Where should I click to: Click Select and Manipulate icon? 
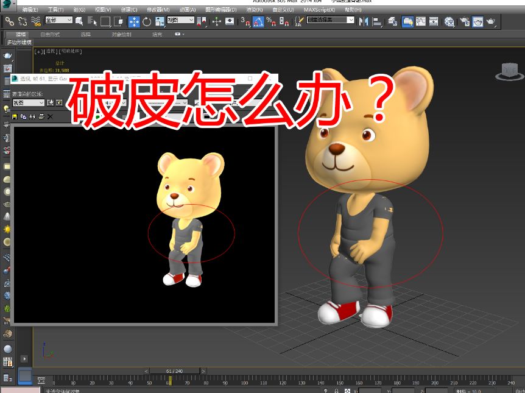pos(217,22)
